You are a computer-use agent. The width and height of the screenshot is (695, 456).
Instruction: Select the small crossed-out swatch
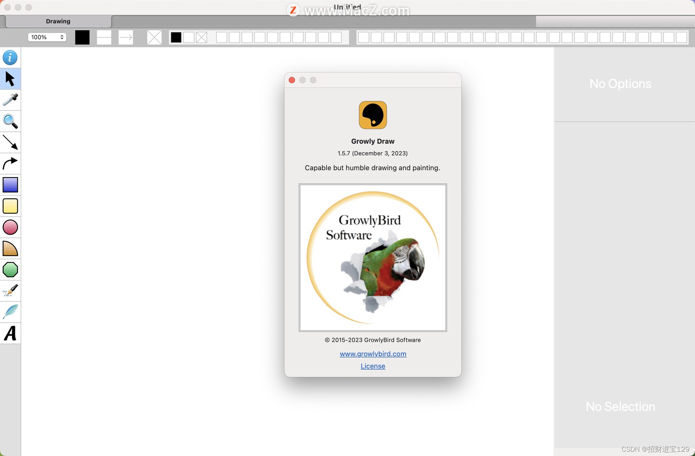tap(202, 37)
